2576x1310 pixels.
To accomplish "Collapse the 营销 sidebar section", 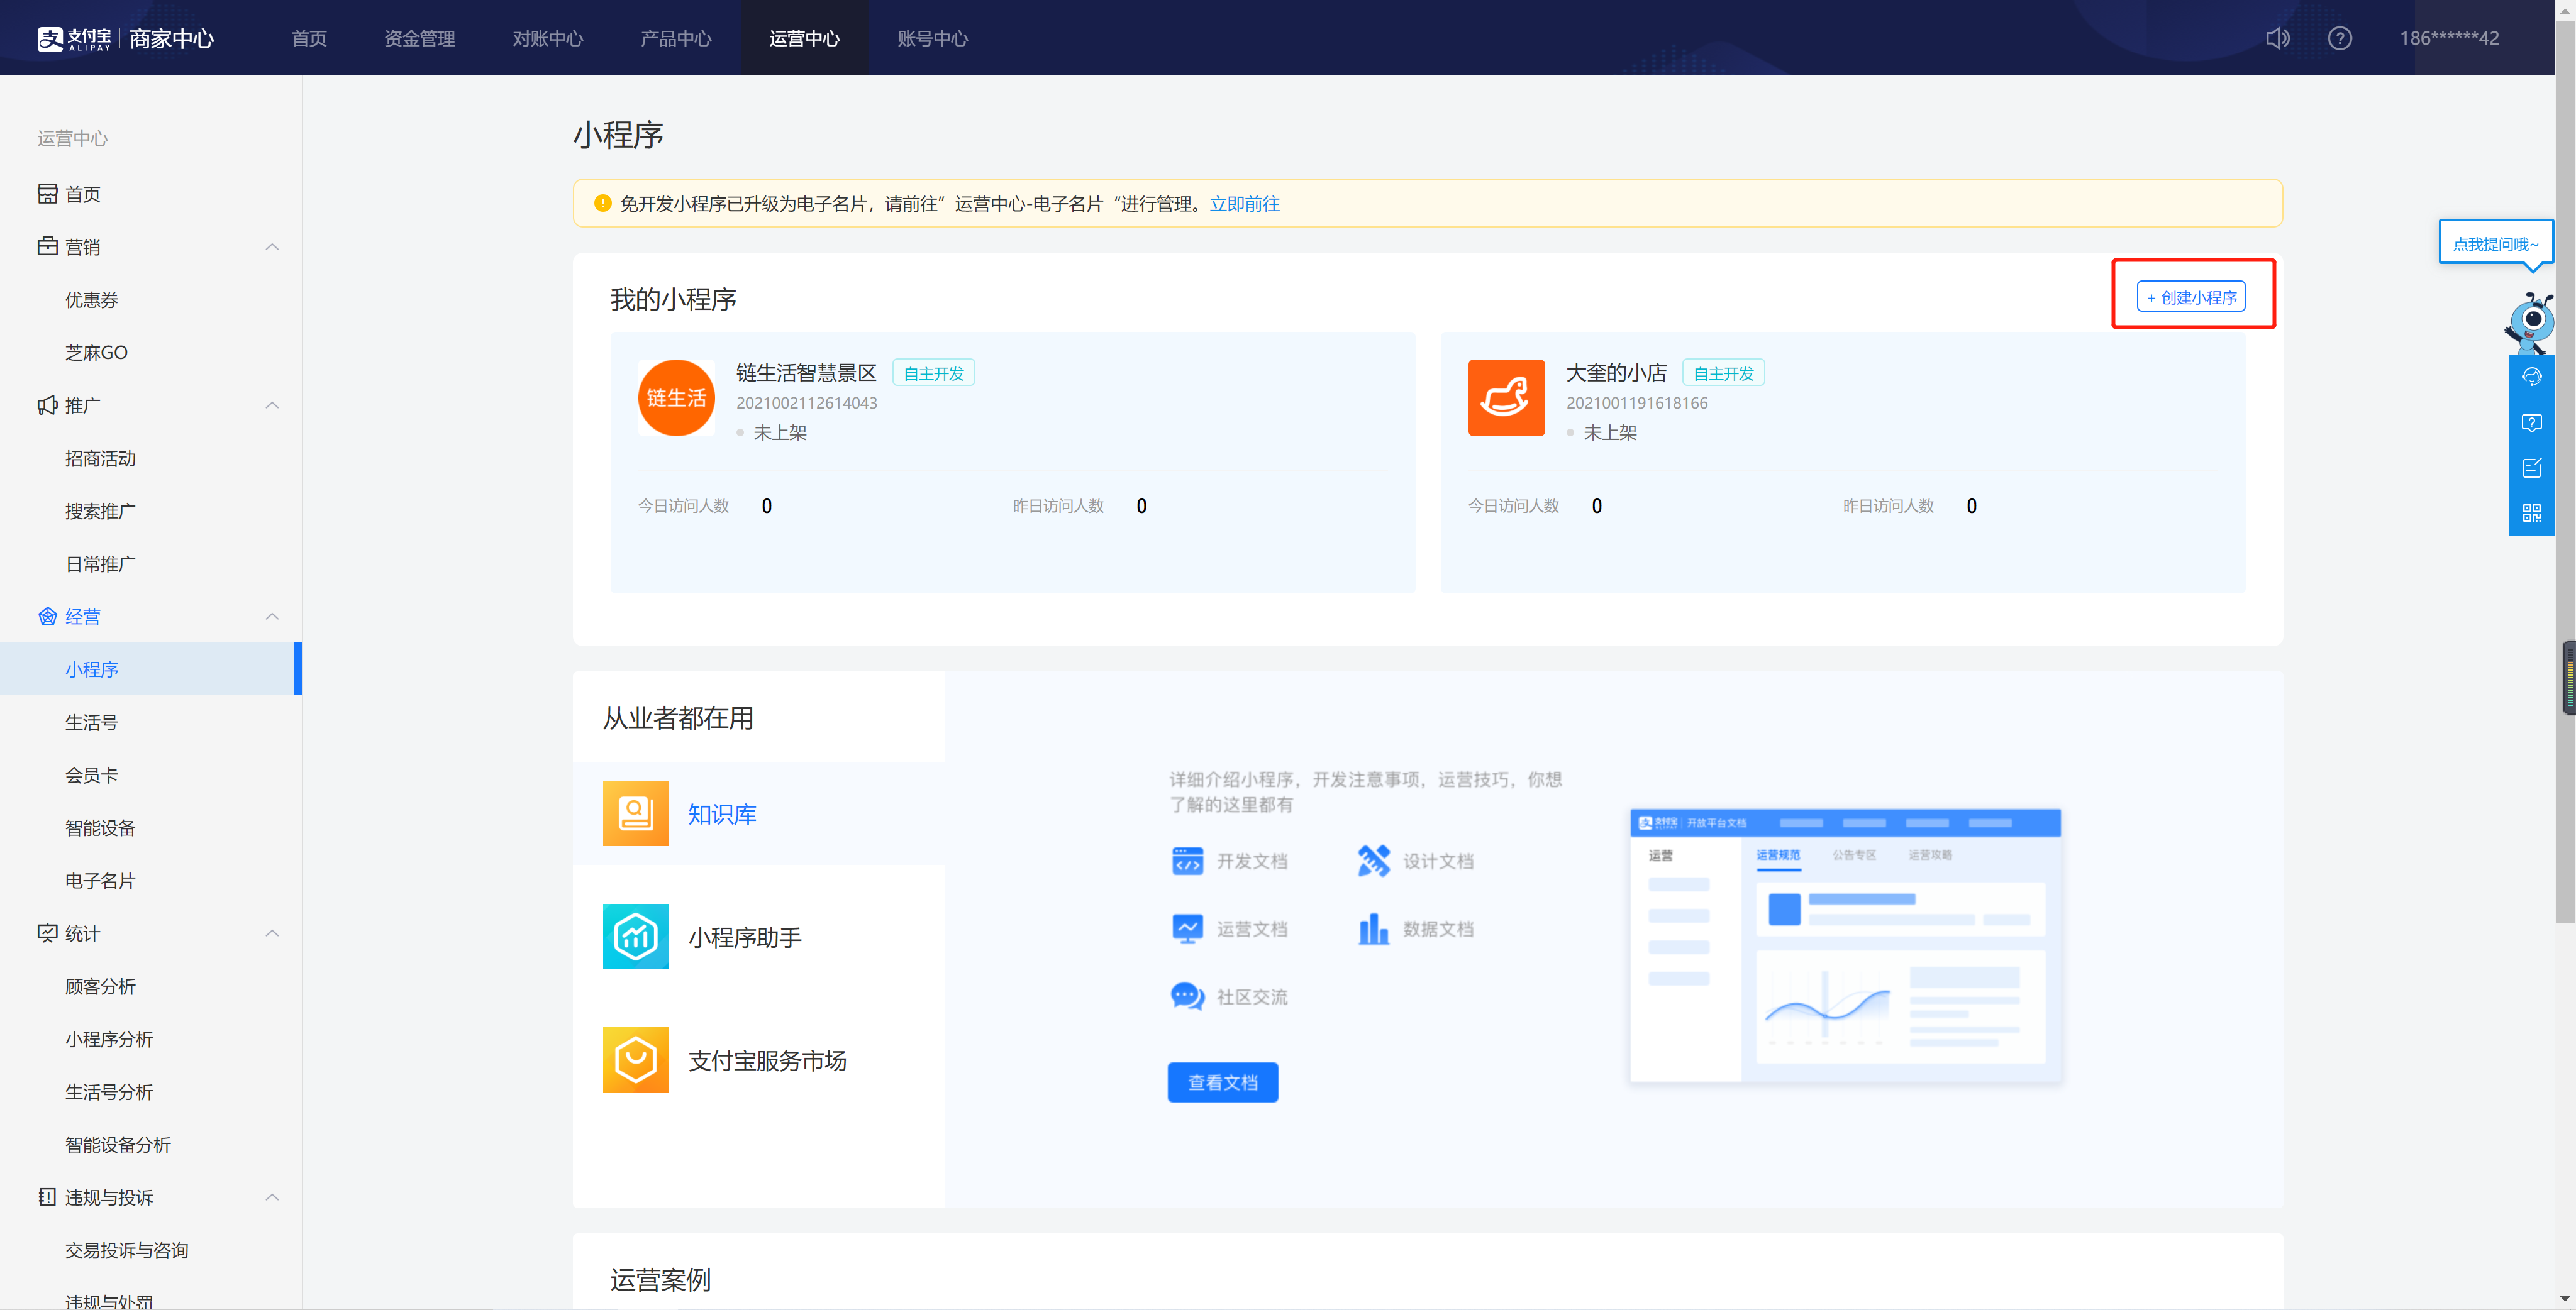I will click(x=272, y=247).
